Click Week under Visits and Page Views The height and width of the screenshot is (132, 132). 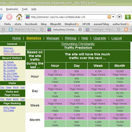click(x=9, y=99)
